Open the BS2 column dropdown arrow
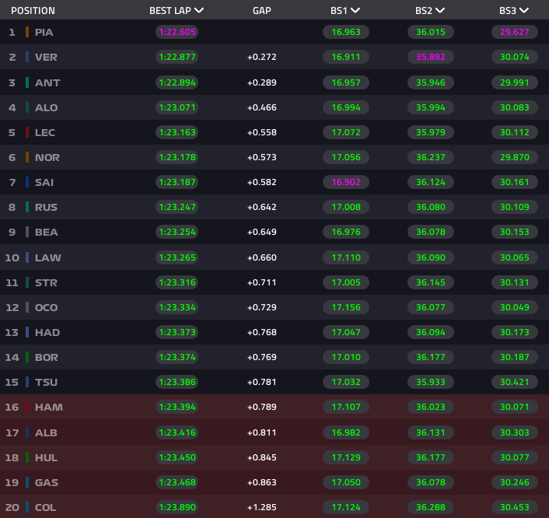549x518 pixels. (440, 11)
